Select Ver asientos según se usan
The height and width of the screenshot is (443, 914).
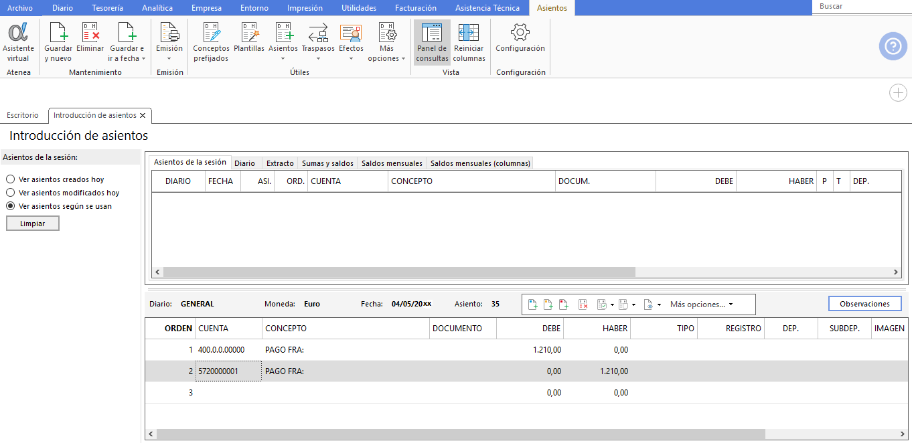[10, 206]
